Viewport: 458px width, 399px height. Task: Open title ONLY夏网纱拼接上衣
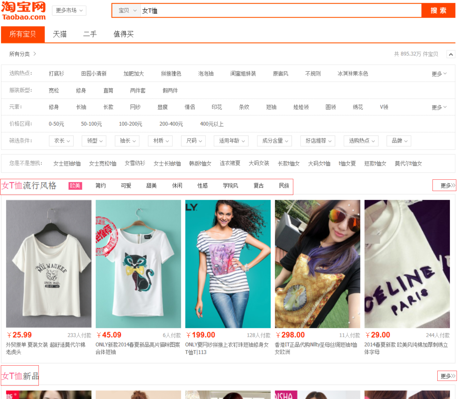[227, 348]
